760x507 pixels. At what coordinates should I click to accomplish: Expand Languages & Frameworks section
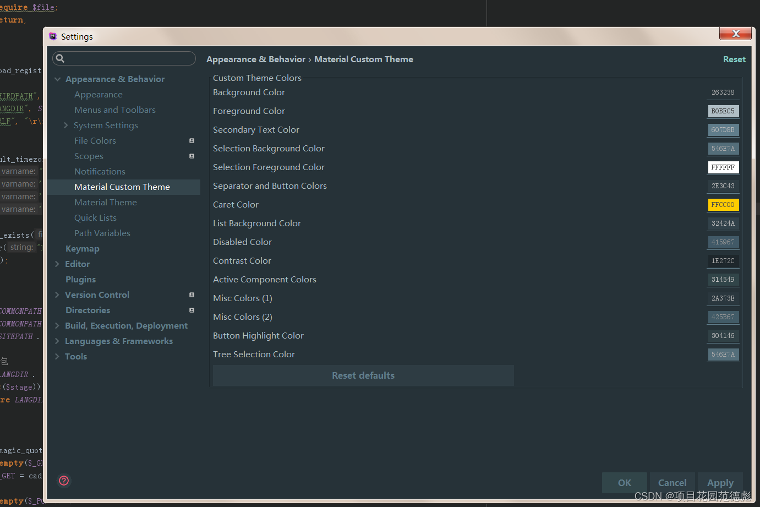57,341
